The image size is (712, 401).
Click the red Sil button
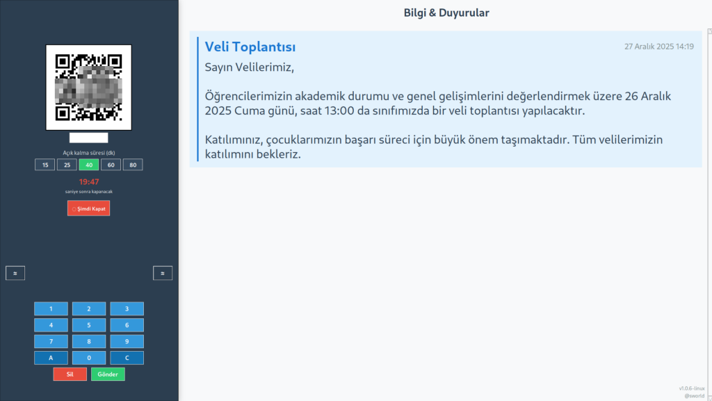(70, 374)
